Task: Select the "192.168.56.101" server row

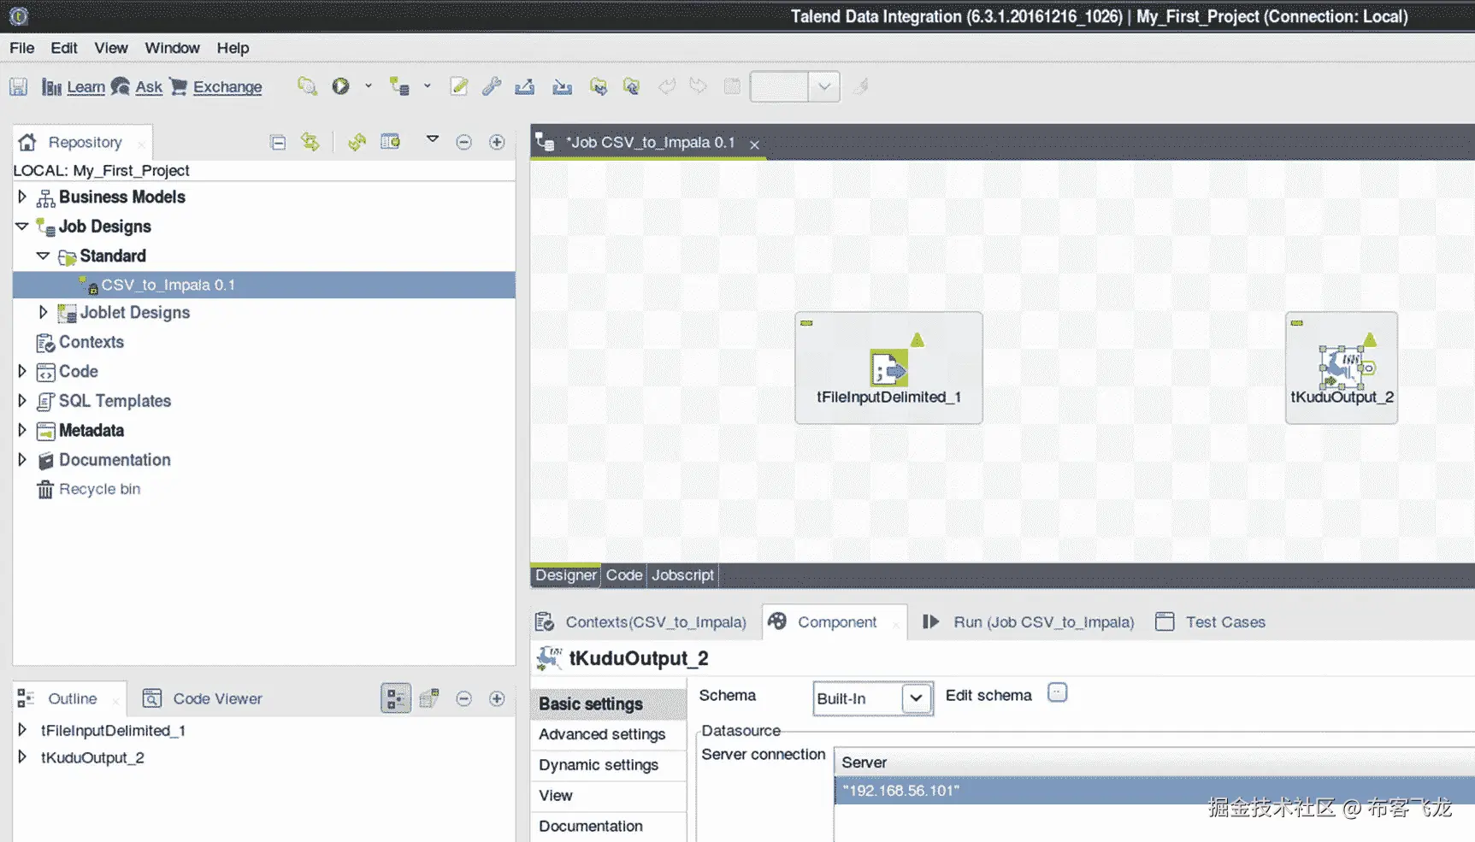Action: [x=1154, y=791]
